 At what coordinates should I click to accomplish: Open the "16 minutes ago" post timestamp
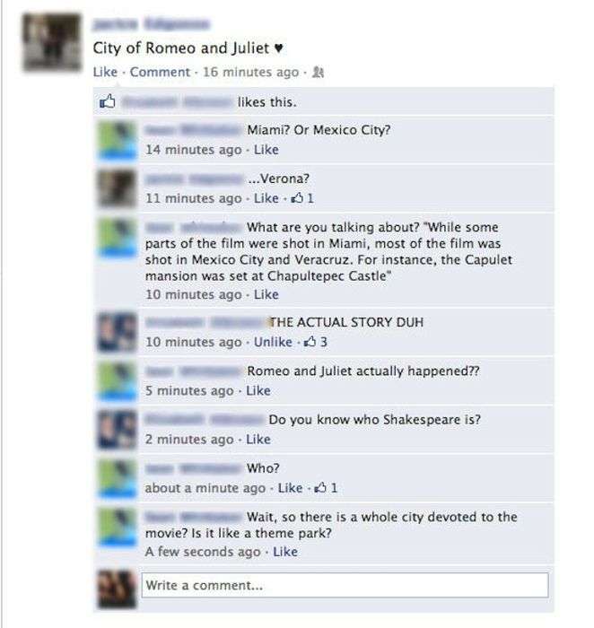point(250,72)
